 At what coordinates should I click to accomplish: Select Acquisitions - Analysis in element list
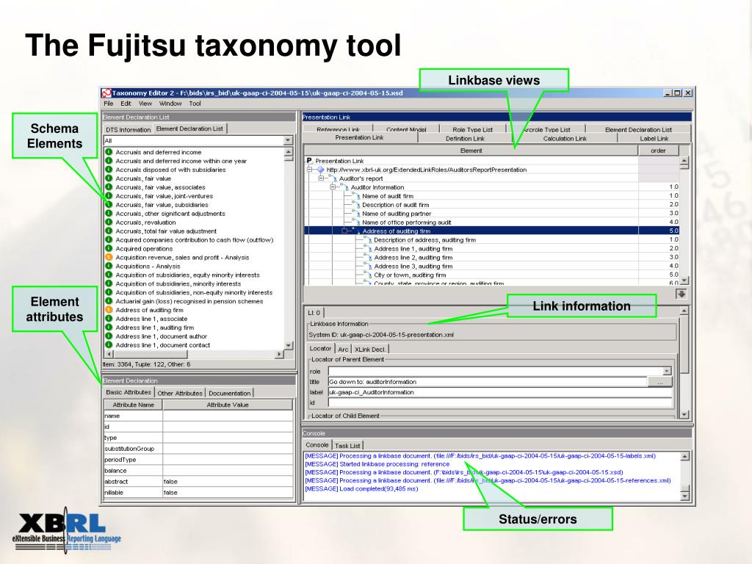click(148, 266)
